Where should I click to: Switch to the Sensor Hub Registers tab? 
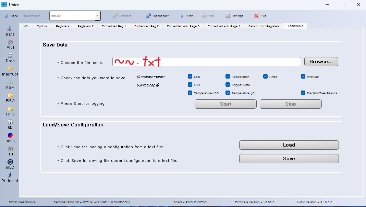263,26
